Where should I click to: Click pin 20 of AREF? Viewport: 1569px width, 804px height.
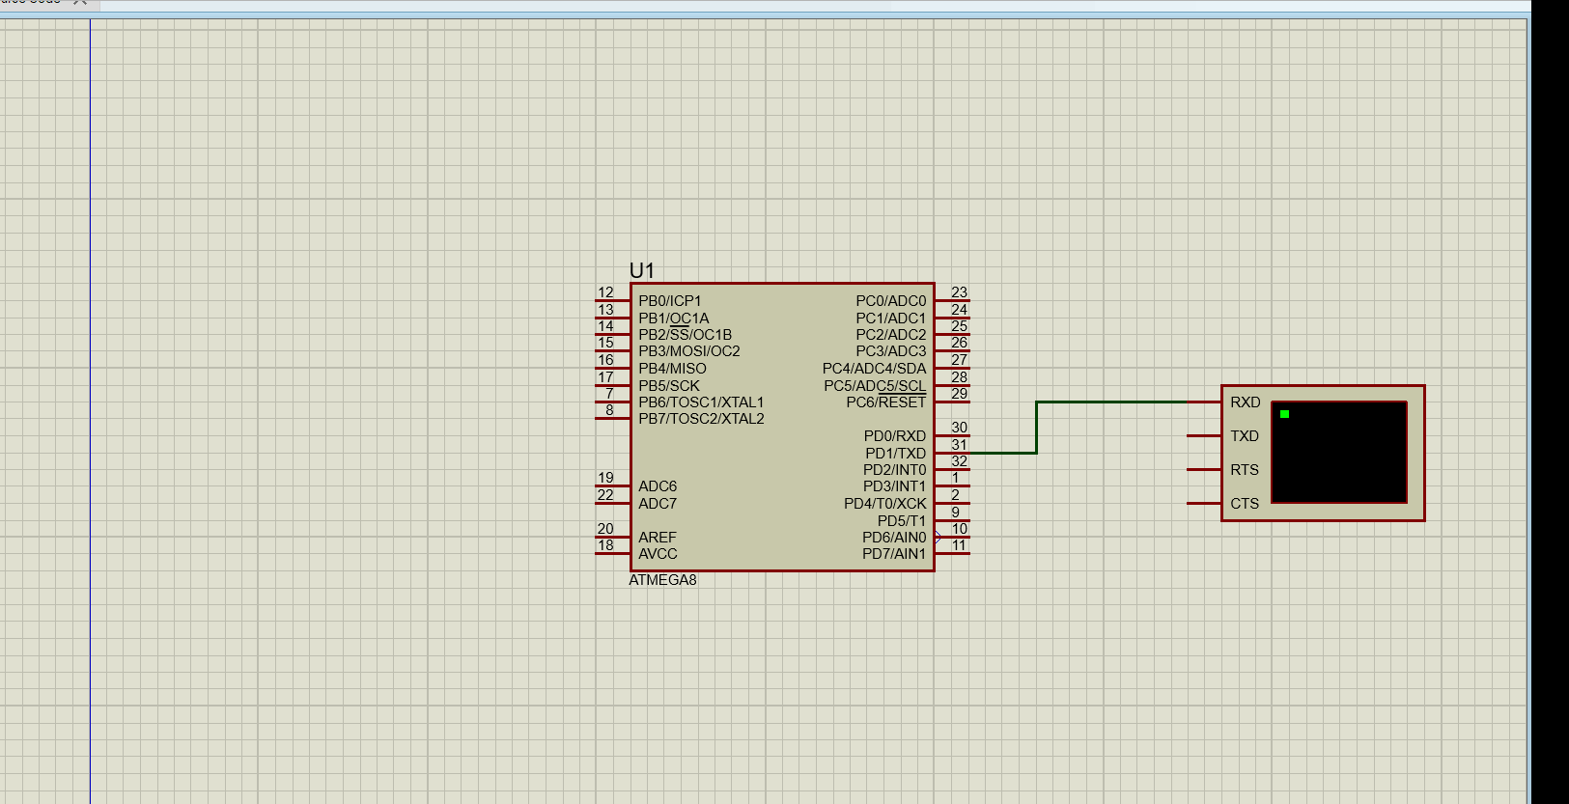point(612,538)
